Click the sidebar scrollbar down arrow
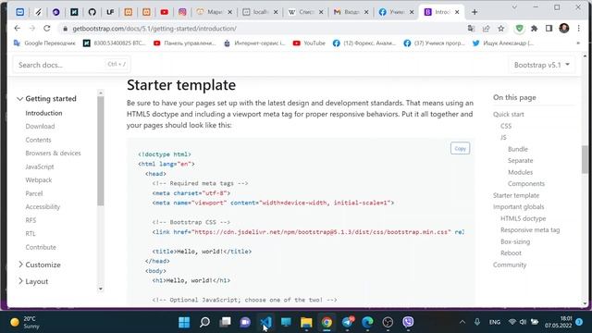This screenshot has width=592, height=333. pyautogui.click(x=101, y=289)
